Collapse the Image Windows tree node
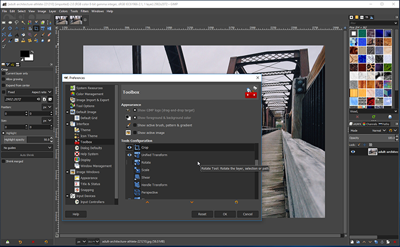This screenshot has height=247, width=400. coord(68,171)
